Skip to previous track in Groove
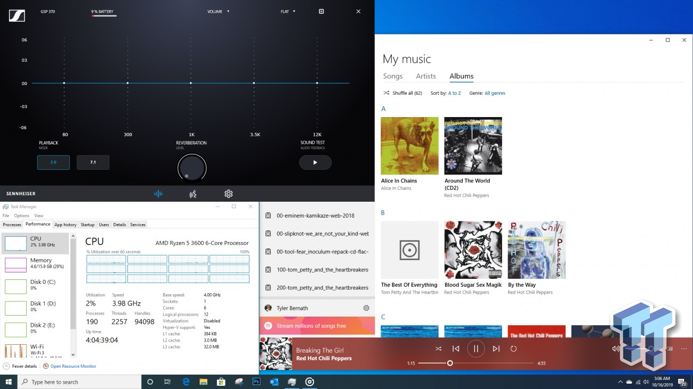693x389 pixels. [456, 349]
